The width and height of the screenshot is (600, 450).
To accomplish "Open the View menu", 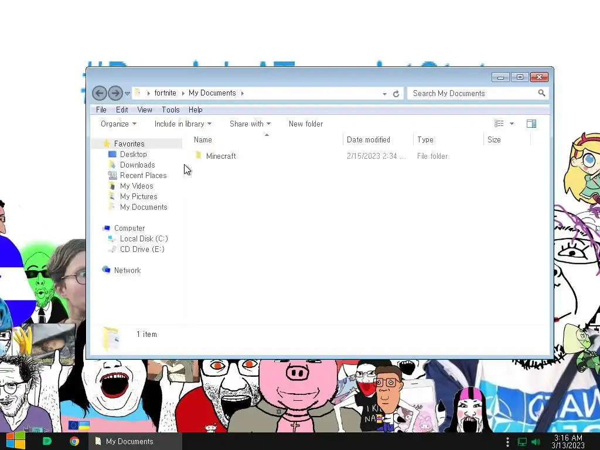I will (x=145, y=110).
